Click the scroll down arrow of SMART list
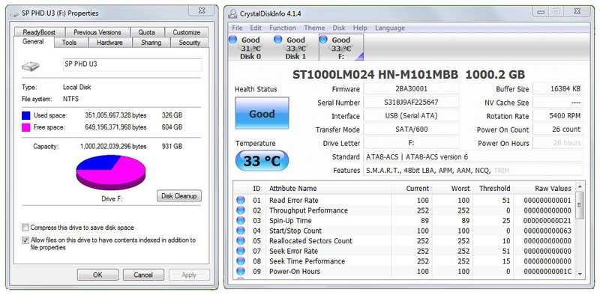The height and width of the screenshot is (295, 600). click(579, 273)
